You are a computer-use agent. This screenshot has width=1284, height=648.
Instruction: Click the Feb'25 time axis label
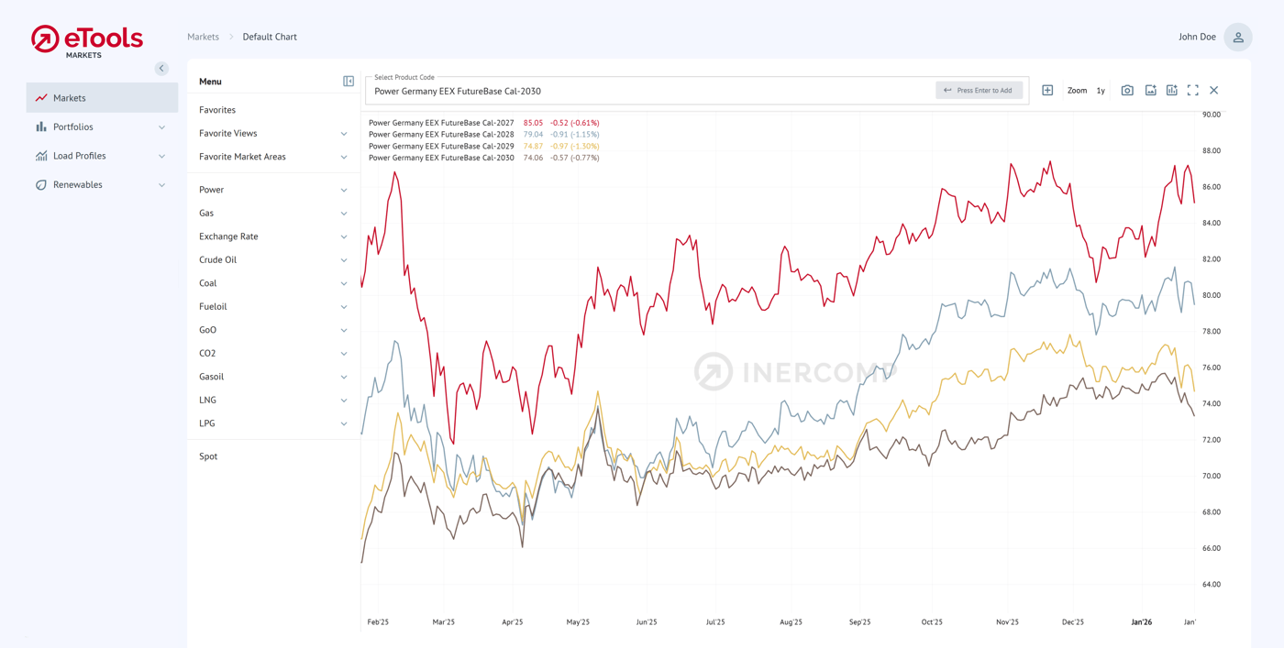coord(378,622)
